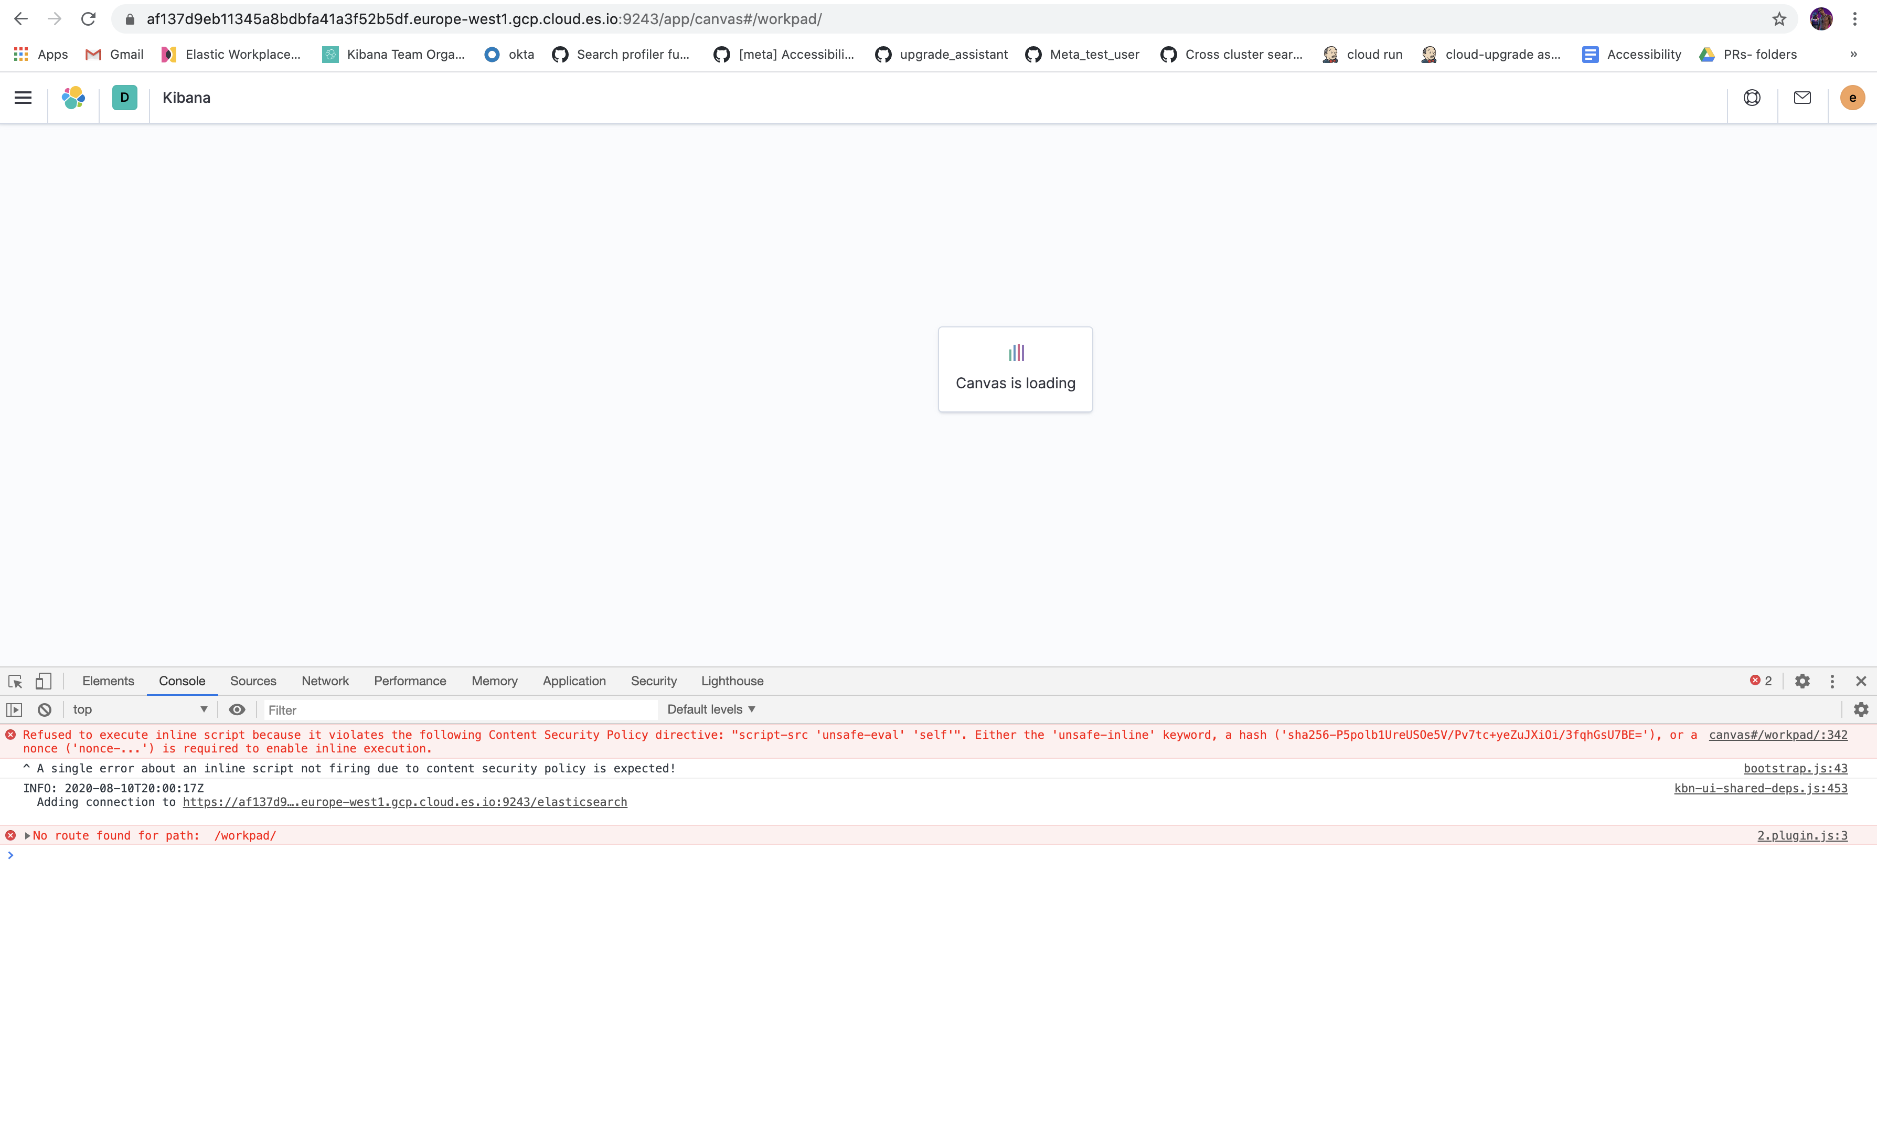The width and height of the screenshot is (1877, 1125).
Task: Open the Kibana navigation hamburger menu
Action: (23, 98)
